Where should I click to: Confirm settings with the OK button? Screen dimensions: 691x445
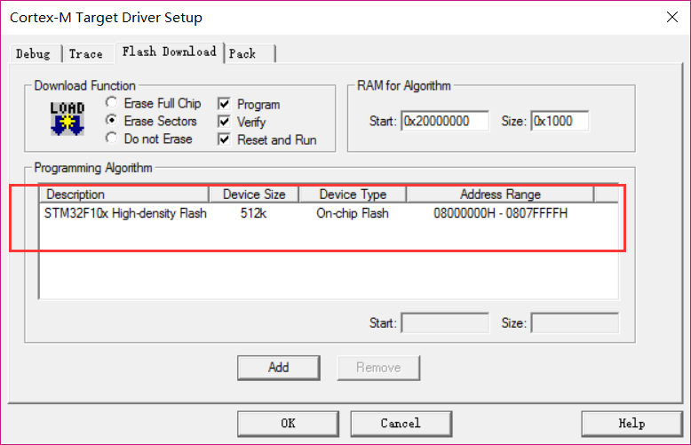coord(288,424)
